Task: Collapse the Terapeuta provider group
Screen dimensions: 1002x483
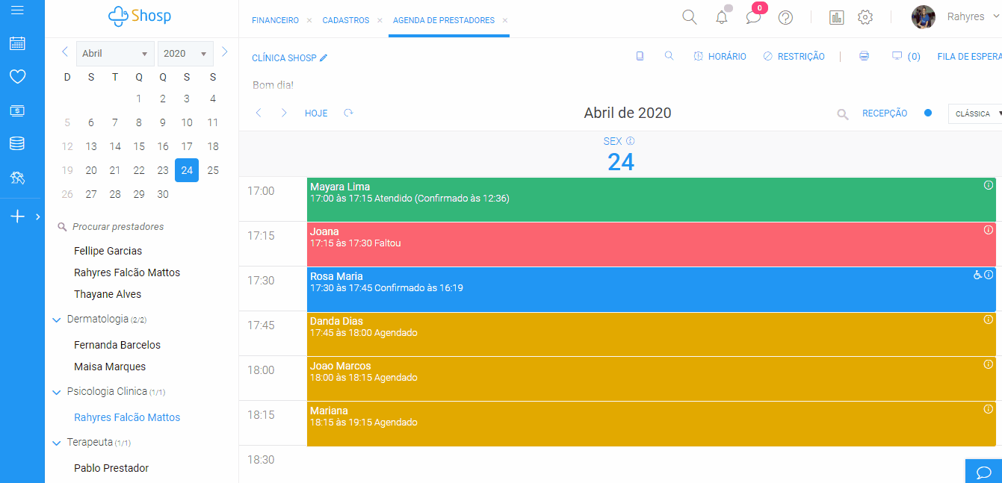Action: click(56, 443)
